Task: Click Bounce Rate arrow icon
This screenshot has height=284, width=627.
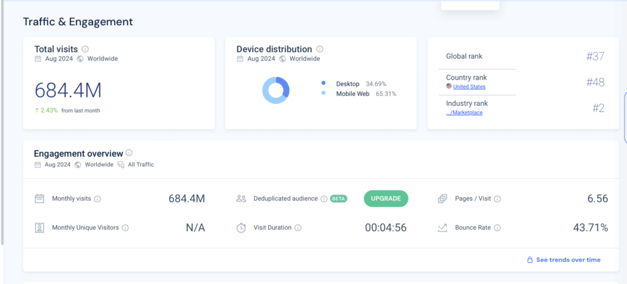Action: (442, 228)
